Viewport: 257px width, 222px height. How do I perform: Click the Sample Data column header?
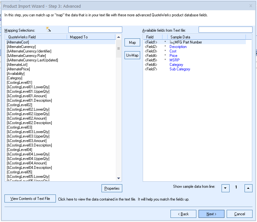point(180,37)
